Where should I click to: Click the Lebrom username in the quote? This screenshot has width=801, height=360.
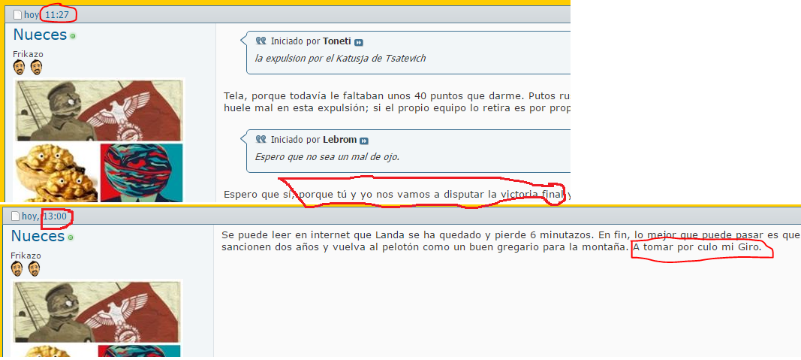tap(340, 140)
